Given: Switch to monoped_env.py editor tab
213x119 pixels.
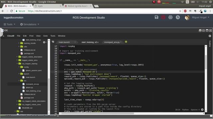Looking at the screenshot, I should [x=112, y=42].
